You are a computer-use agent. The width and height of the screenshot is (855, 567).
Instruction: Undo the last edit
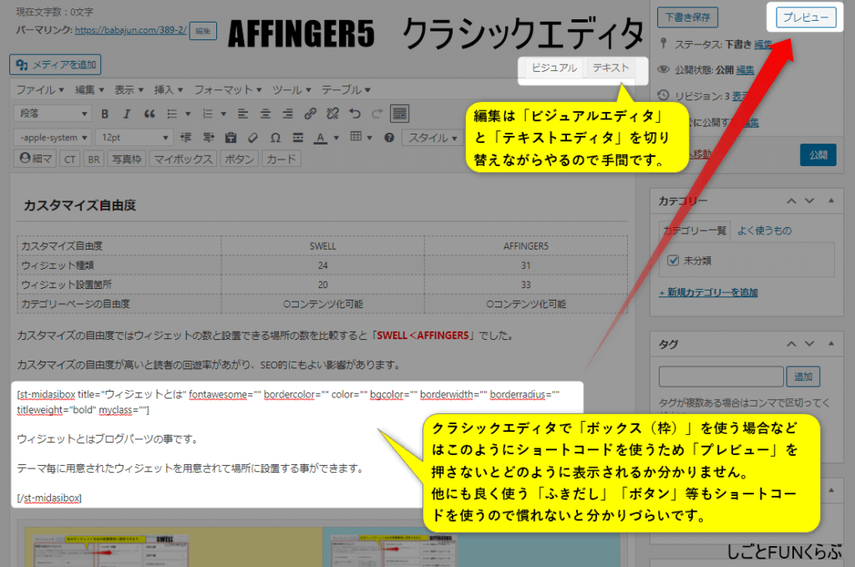(355, 114)
